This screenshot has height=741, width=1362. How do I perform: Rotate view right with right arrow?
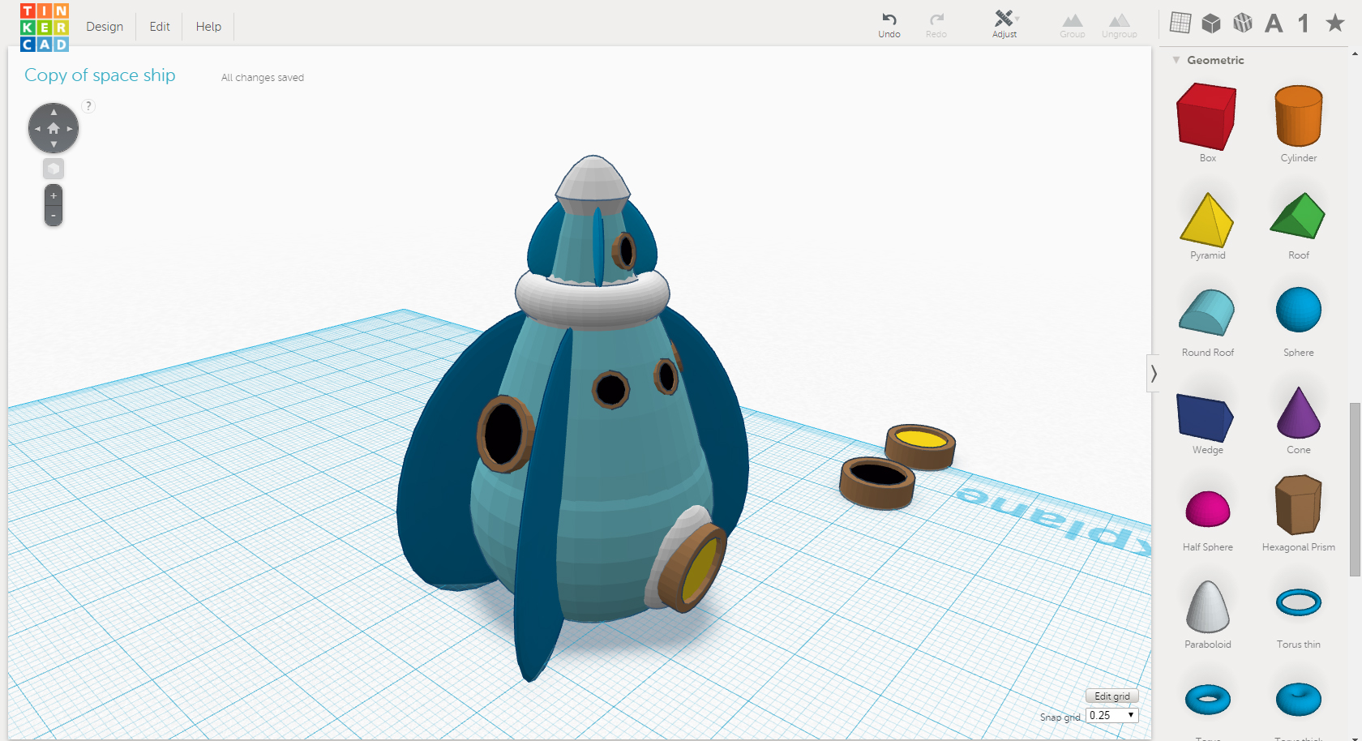[x=70, y=128]
